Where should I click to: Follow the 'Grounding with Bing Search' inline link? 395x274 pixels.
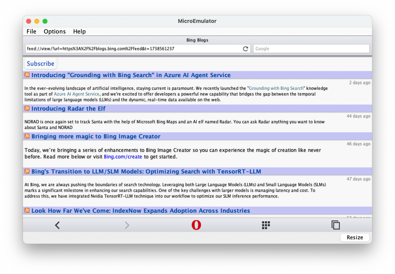[x=276, y=88]
